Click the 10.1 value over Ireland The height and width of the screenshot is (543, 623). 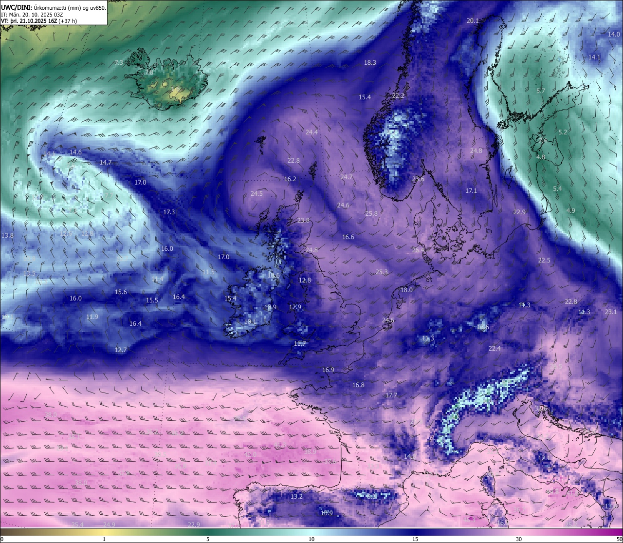point(251,321)
